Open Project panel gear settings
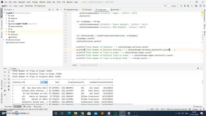 click(x=57, y=10)
